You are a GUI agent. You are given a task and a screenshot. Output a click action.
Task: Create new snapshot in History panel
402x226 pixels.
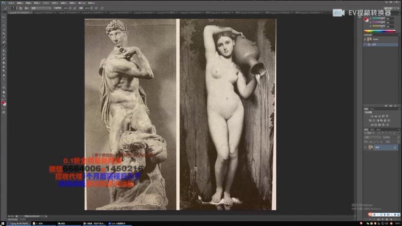(x=391, y=106)
